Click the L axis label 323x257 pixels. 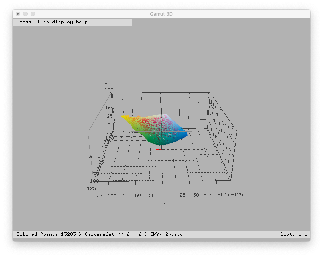coord(105,82)
